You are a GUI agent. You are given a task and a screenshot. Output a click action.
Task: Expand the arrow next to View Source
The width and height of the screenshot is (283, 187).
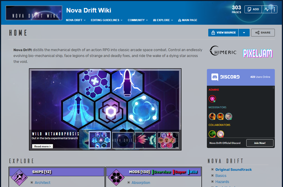[x=244, y=32]
